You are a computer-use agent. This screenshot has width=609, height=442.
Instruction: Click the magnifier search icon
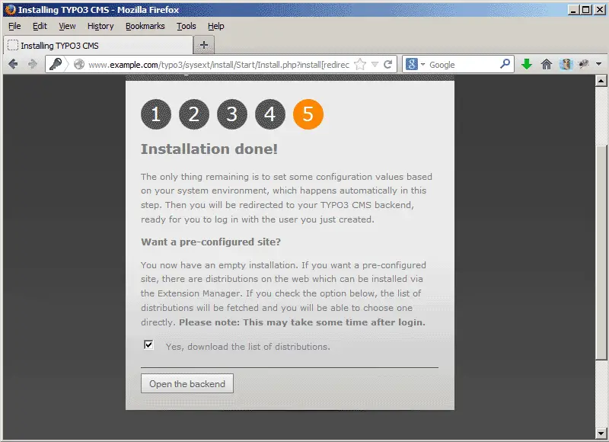click(505, 63)
